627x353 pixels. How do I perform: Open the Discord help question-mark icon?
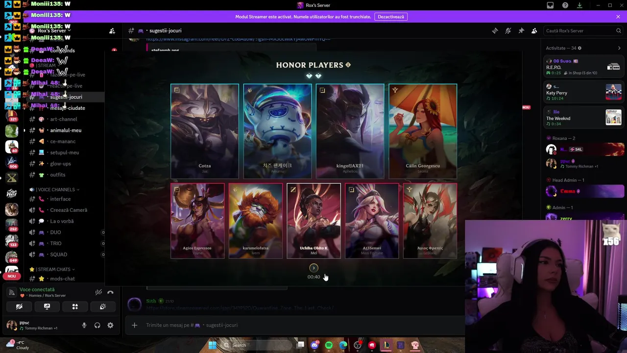point(565,5)
